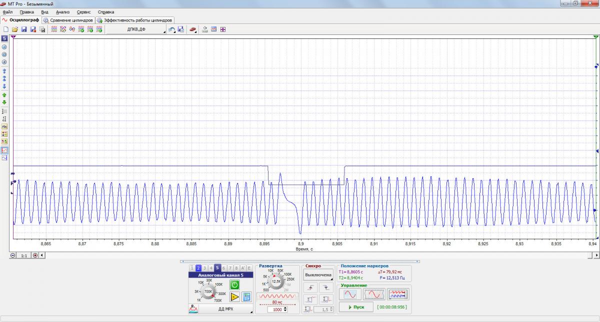Click the Px pressure icon by ДД МРХ
Viewport: 600px width, 322px height.
193,309
